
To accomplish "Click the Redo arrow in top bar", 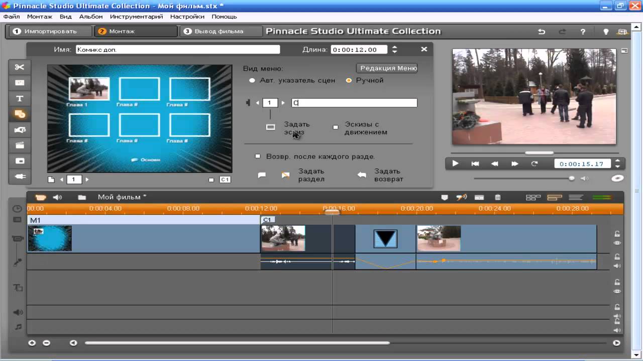I will 562,32.
